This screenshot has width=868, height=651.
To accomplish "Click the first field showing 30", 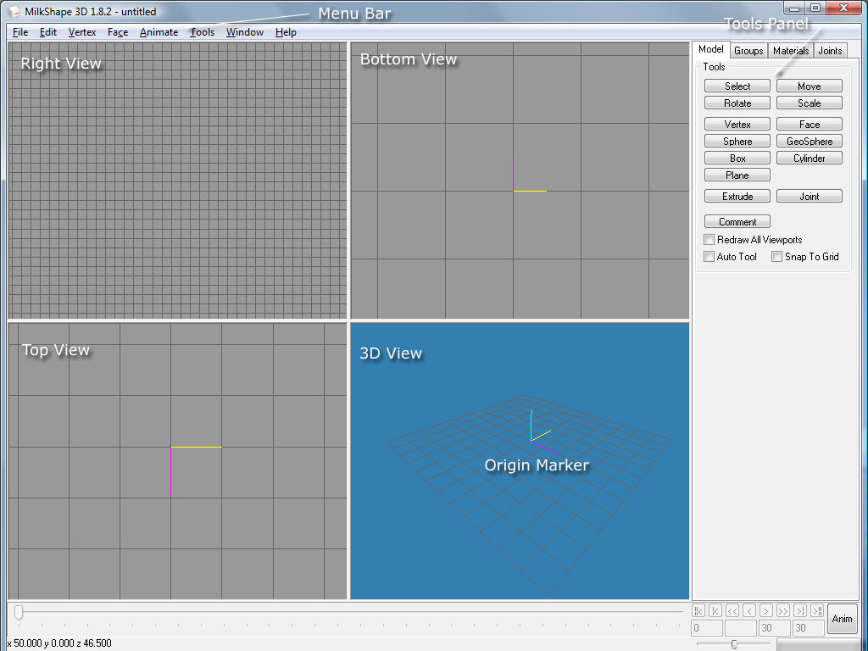I will 775,628.
